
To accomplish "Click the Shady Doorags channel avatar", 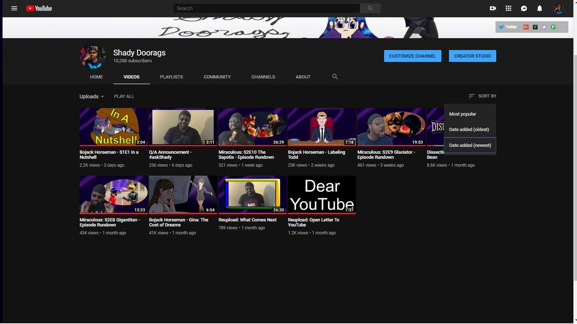I will 93,56.
